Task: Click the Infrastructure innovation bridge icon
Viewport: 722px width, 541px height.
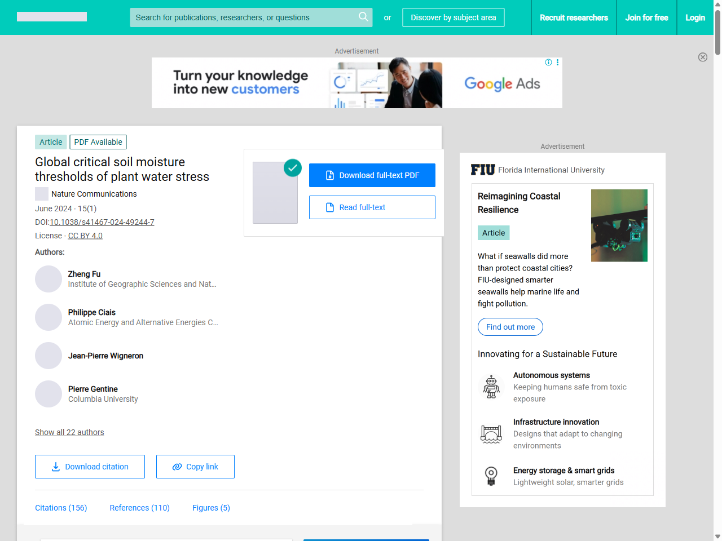Action: [491, 434]
